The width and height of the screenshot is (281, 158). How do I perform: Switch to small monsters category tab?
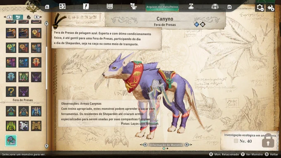(29, 17)
